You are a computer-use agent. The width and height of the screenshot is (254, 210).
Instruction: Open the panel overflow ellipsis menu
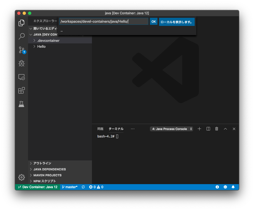tap(132, 129)
